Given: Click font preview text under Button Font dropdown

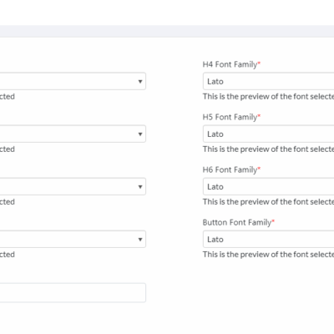Looking at the screenshot, I should coord(268,255).
